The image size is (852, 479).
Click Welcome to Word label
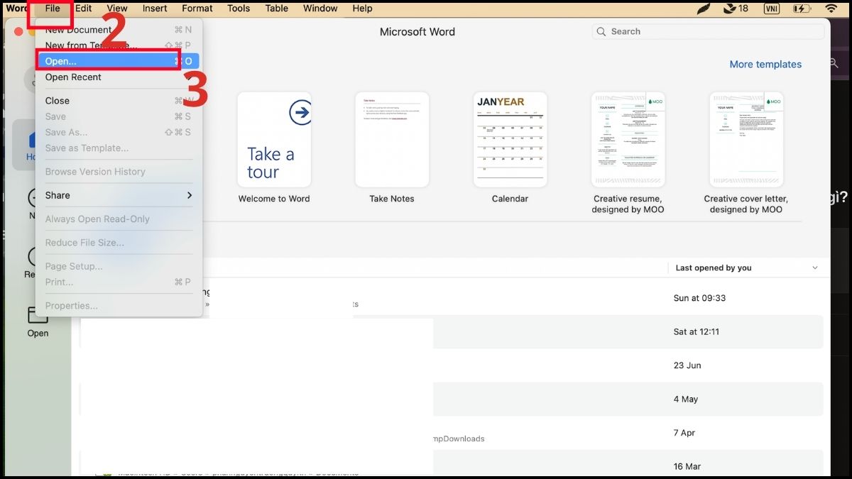coord(274,199)
